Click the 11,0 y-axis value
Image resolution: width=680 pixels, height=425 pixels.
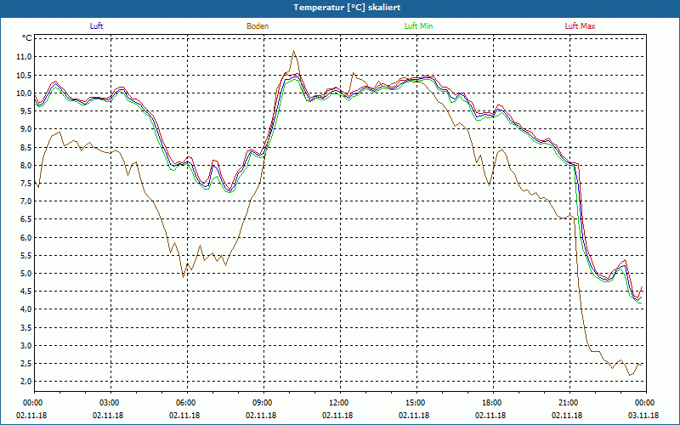[24, 57]
